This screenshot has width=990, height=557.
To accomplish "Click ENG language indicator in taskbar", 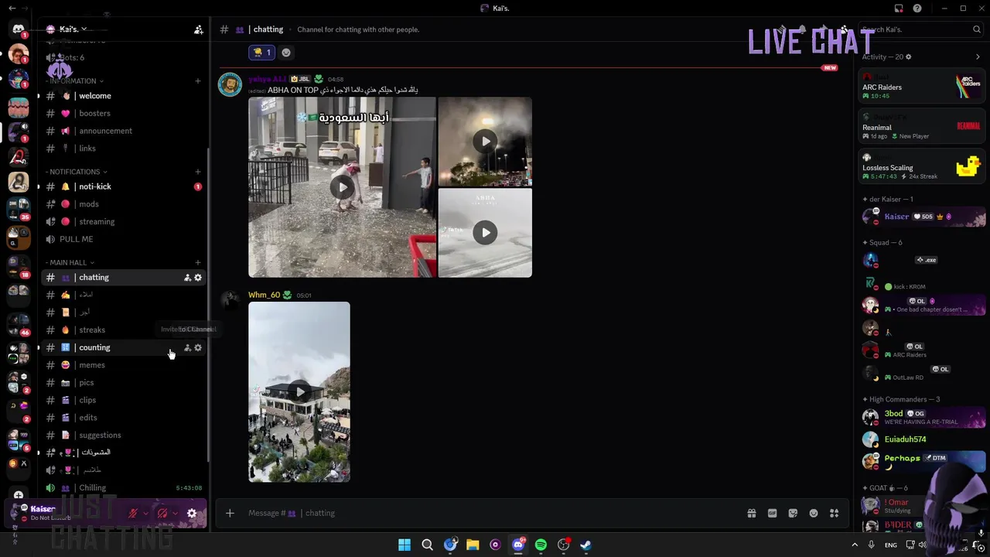I will pyautogui.click(x=891, y=545).
